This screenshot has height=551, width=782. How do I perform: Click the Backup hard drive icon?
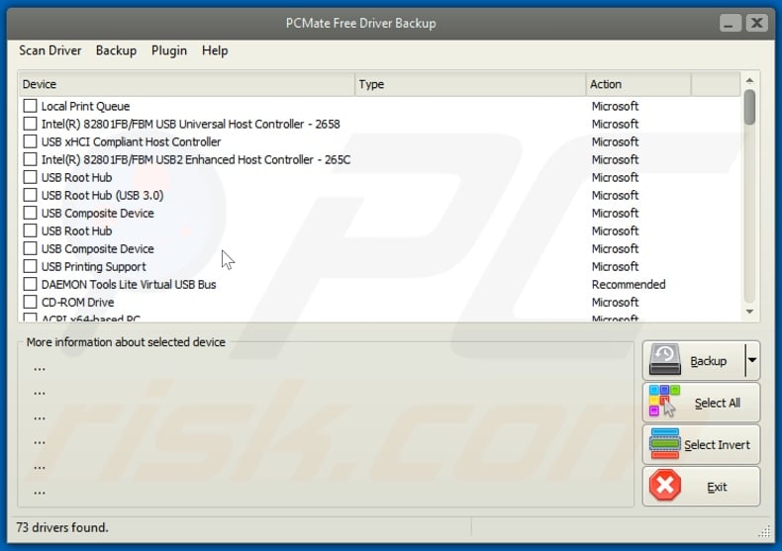click(665, 361)
